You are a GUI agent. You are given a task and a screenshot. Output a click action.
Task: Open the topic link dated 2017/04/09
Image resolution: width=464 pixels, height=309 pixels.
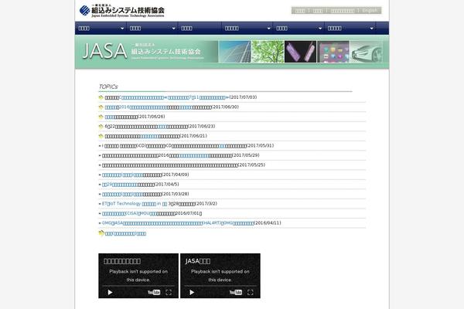(x=122, y=175)
